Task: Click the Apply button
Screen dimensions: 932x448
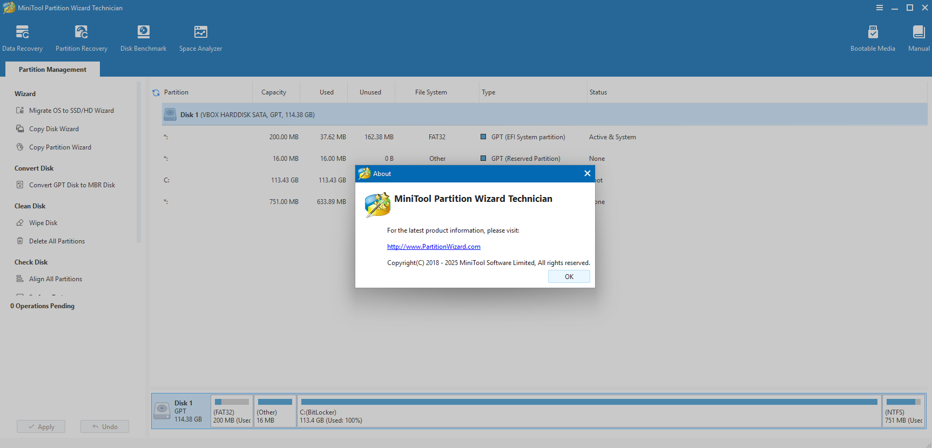Action: (41, 426)
